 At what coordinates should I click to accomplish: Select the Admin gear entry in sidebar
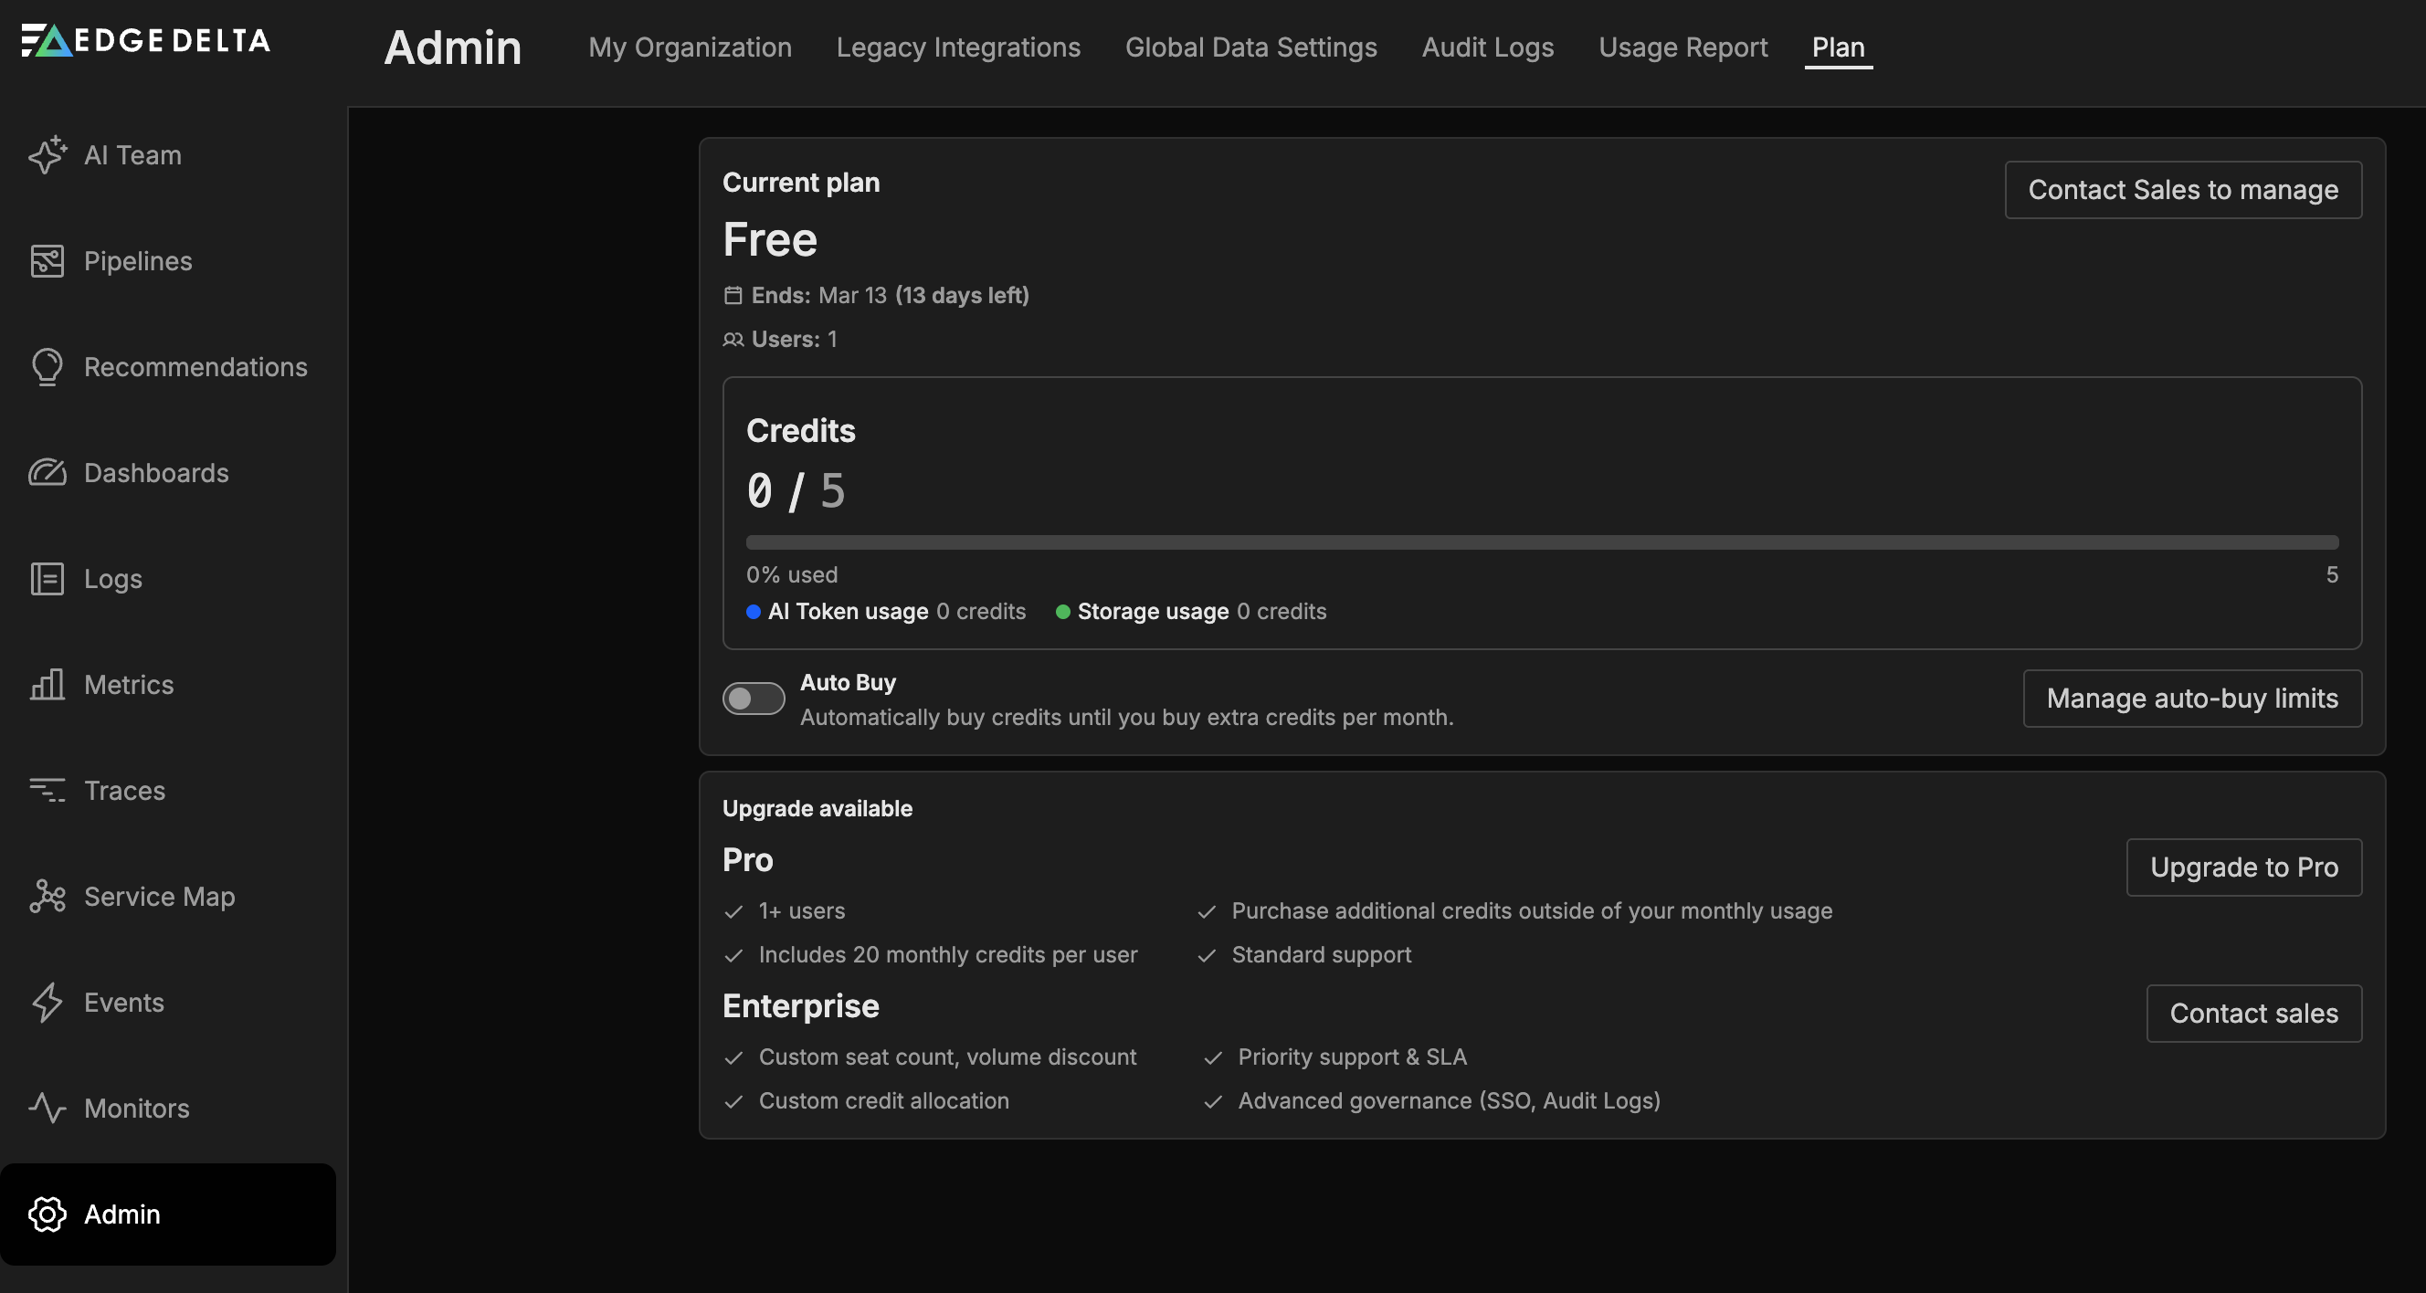point(47,1214)
